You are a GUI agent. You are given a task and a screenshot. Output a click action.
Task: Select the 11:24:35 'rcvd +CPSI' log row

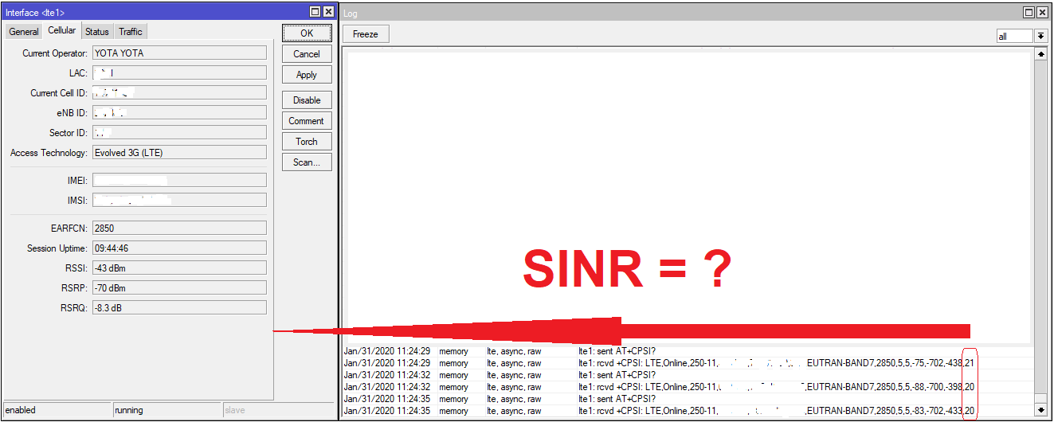[688, 411]
